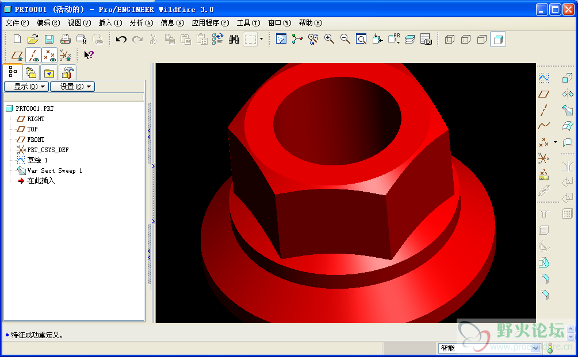Screen dimensions: 578x357
Task: Switch to no hidden display mode
Action: [482, 39]
